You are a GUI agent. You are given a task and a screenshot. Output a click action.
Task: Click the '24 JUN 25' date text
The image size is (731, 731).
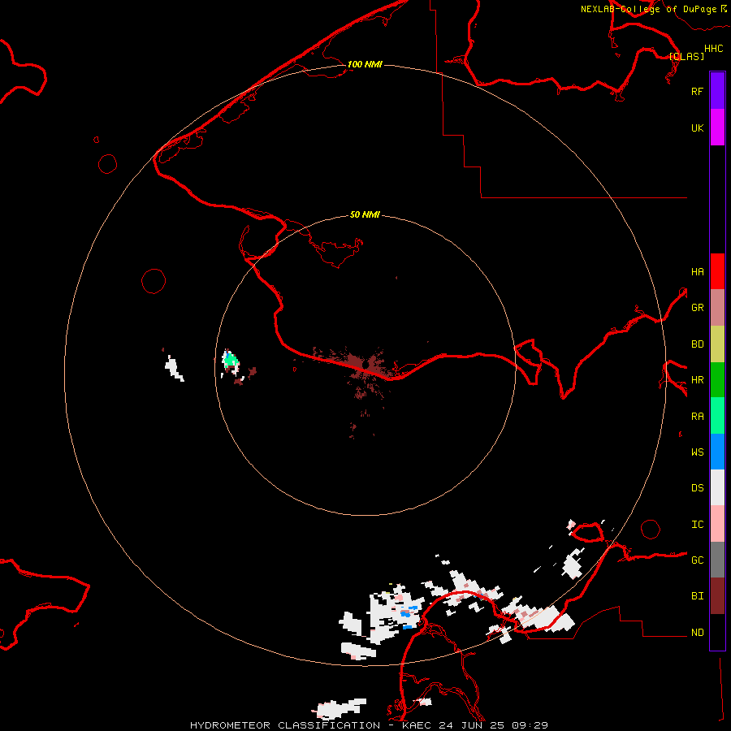click(x=472, y=725)
